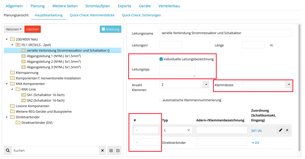Click the F0.1 (RCD/LS - 2pol) fuse icon
The image size is (305, 159).
pyautogui.click(x=18, y=45)
